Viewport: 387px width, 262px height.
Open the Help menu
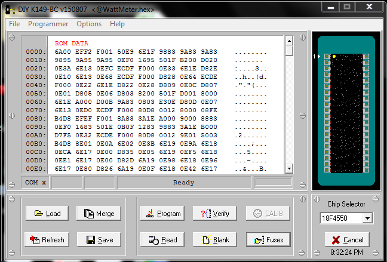click(118, 24)
